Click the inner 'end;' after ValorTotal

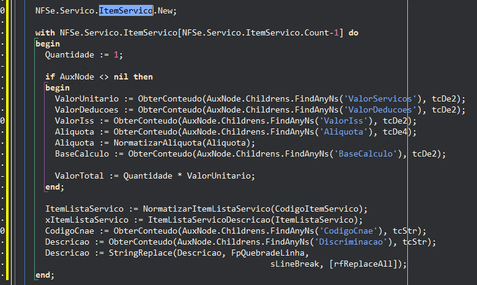pos(55,187)
